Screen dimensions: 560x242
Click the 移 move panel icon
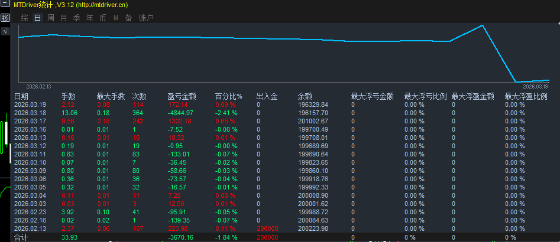pyautogui.click(x=4, y=18)
